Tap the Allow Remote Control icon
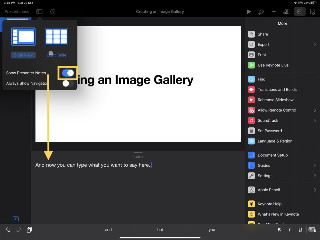This screenshot has width=320, height=240. (x=251, y=110)
